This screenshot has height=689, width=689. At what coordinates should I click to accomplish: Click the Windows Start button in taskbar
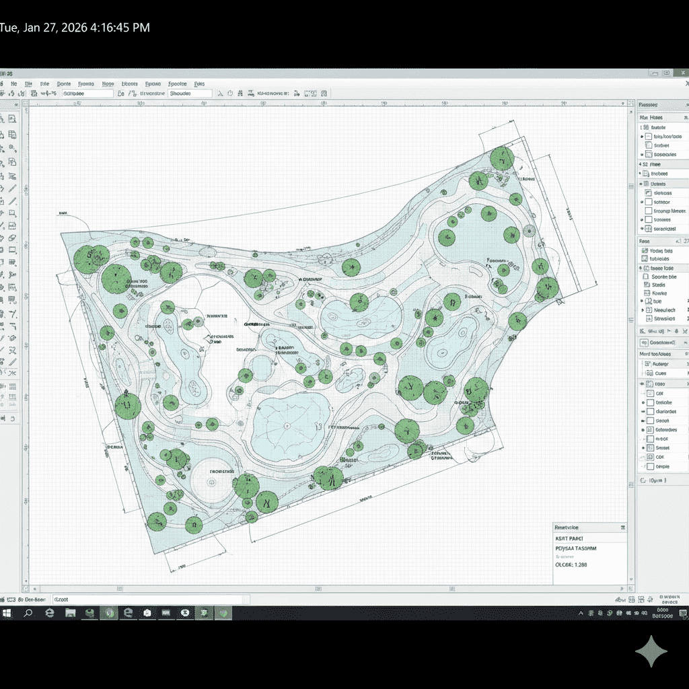click(7, 613)
